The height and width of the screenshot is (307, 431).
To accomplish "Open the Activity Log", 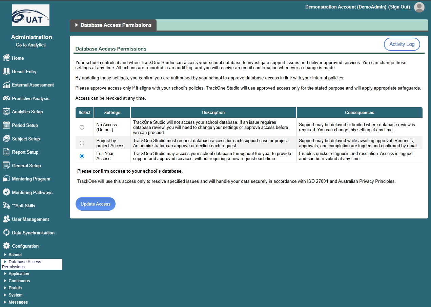I will tap(402, 44).
